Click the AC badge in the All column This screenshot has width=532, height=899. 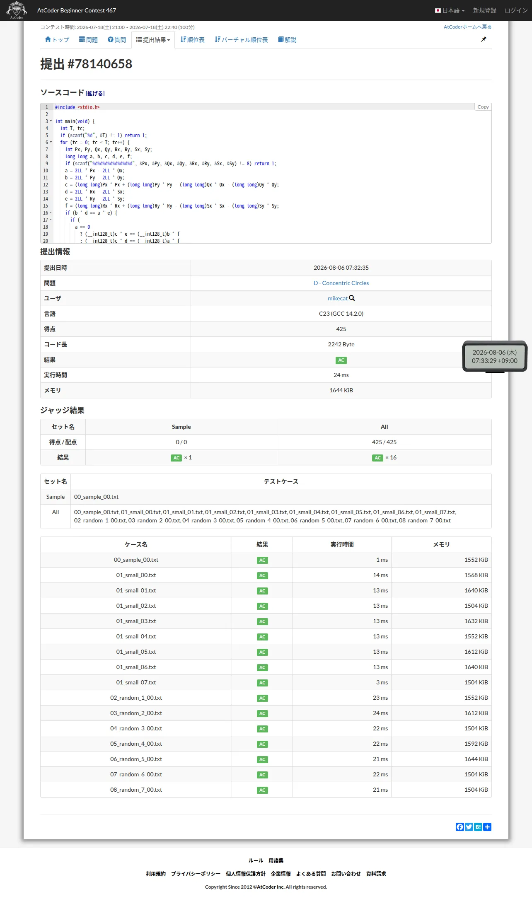377,458
